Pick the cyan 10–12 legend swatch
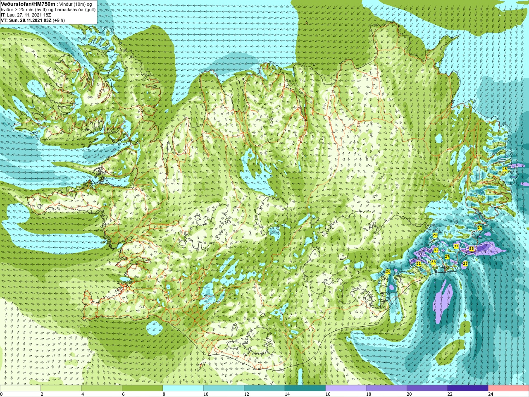The width and height of the screenshot is (529, 397). pos(224,388)
